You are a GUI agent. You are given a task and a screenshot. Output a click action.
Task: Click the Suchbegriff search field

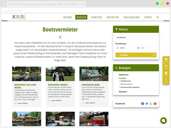click(136, 37)
